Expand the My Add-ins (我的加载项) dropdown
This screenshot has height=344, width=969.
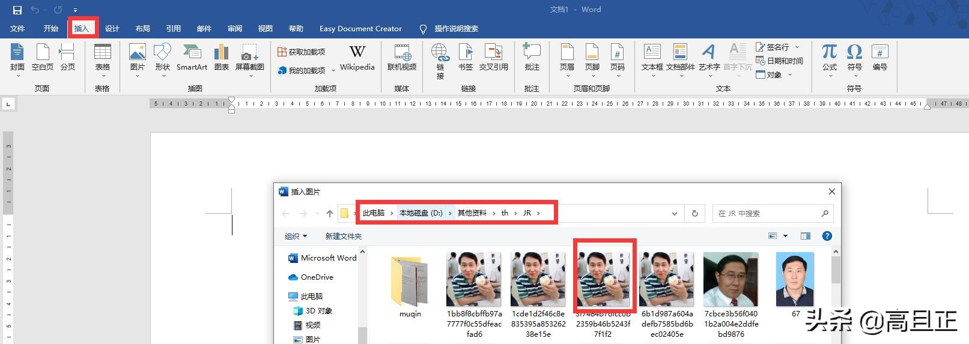click(333, 71)
